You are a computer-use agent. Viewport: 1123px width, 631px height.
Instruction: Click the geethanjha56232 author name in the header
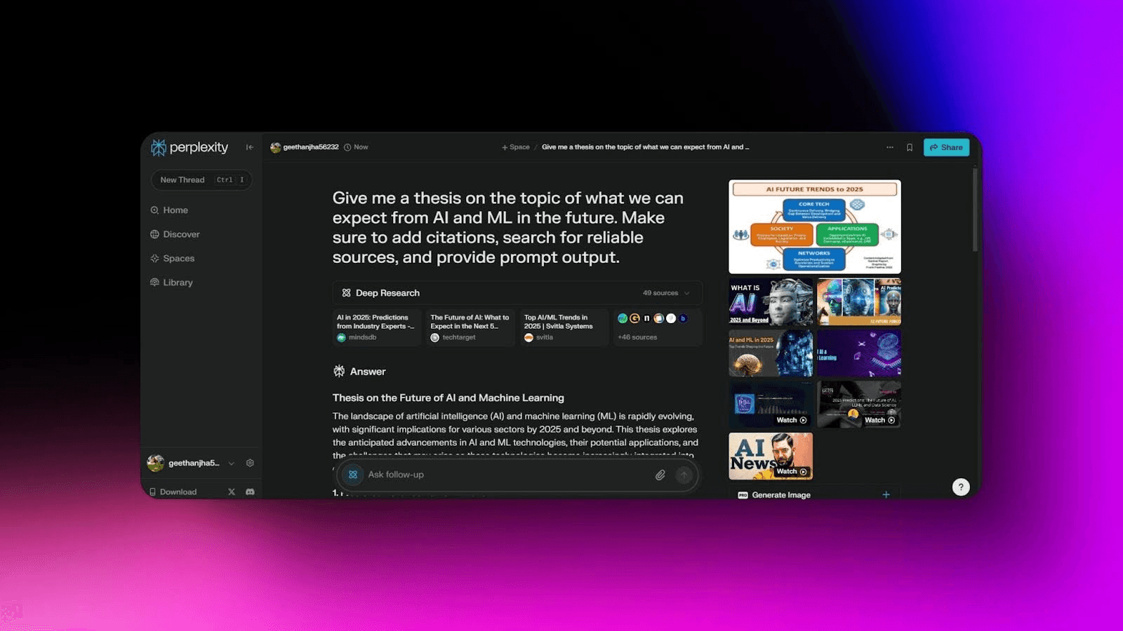pyautogui.click(x=311, y=147)
